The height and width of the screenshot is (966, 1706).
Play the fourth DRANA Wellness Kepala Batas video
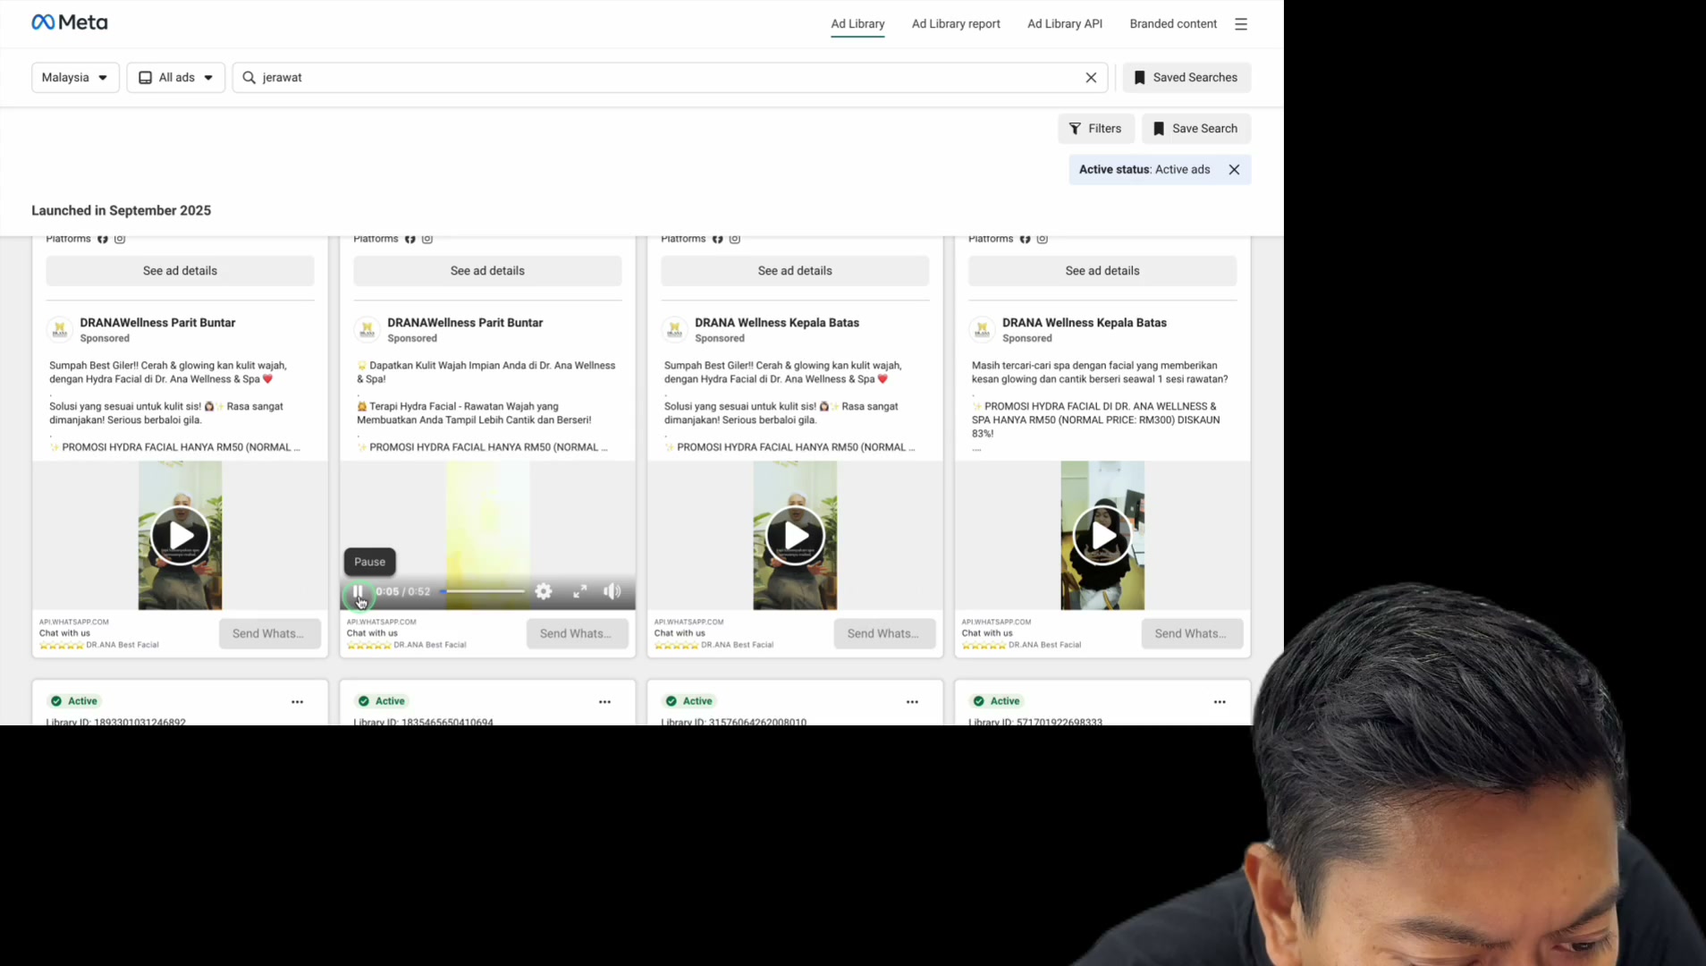coord(1102,536)
